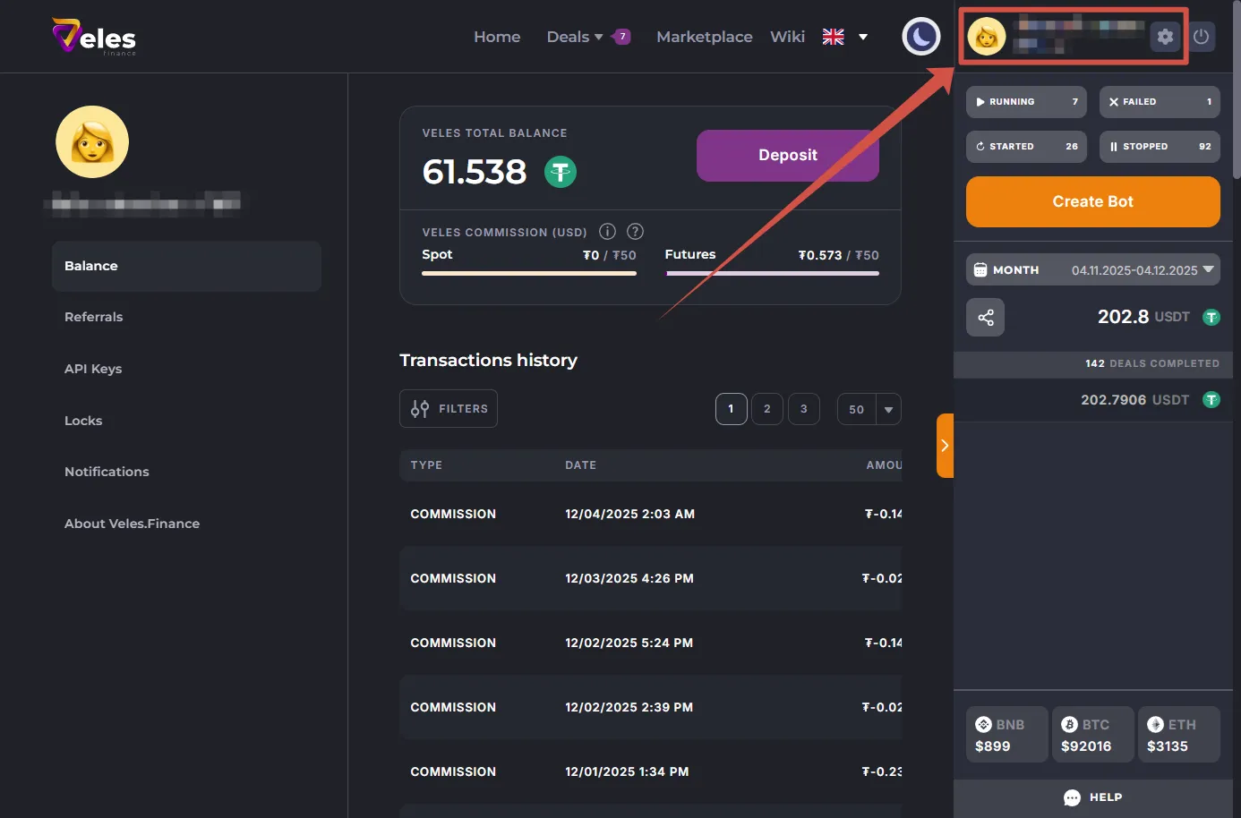Viewport: 1241px width, 818px height.
Task: Click the Veles Finance logo
Action: click(94, 37)
